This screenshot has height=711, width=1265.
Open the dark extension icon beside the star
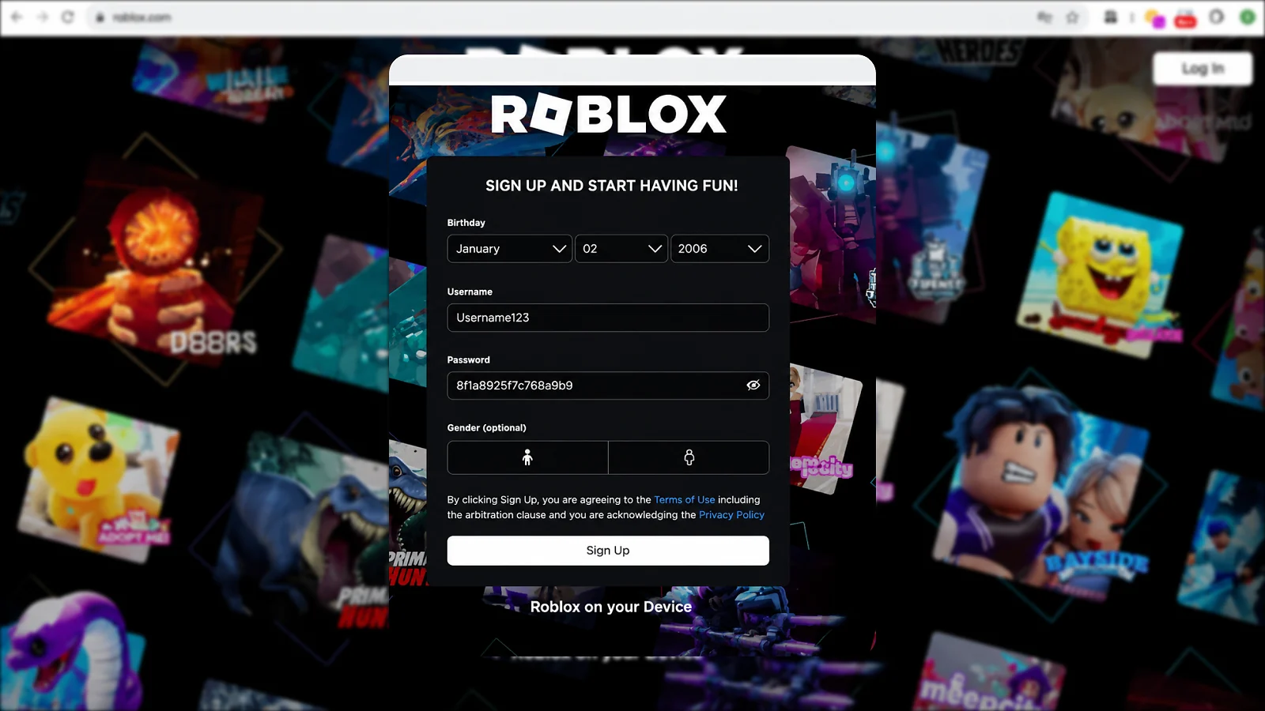1110,17
